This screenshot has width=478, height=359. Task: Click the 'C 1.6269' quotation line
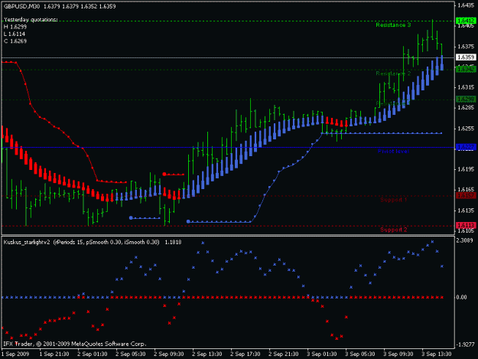[15, 41]
